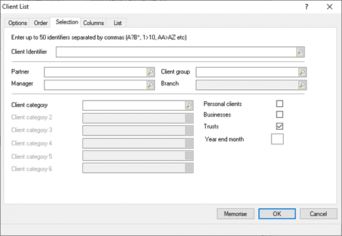
Task: Open the Columns tab
Action: (x=93, y=23)
